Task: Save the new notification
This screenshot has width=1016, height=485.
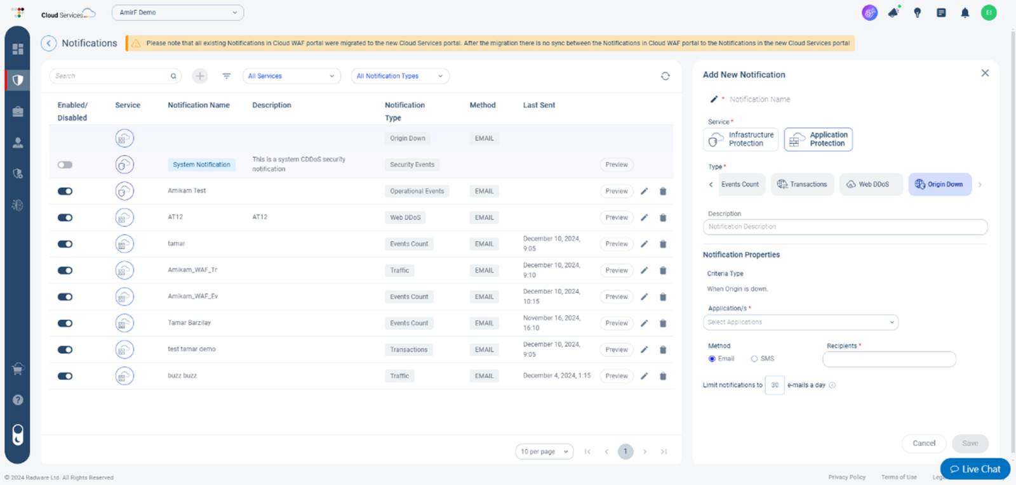Action: click(x=970, y=443)
